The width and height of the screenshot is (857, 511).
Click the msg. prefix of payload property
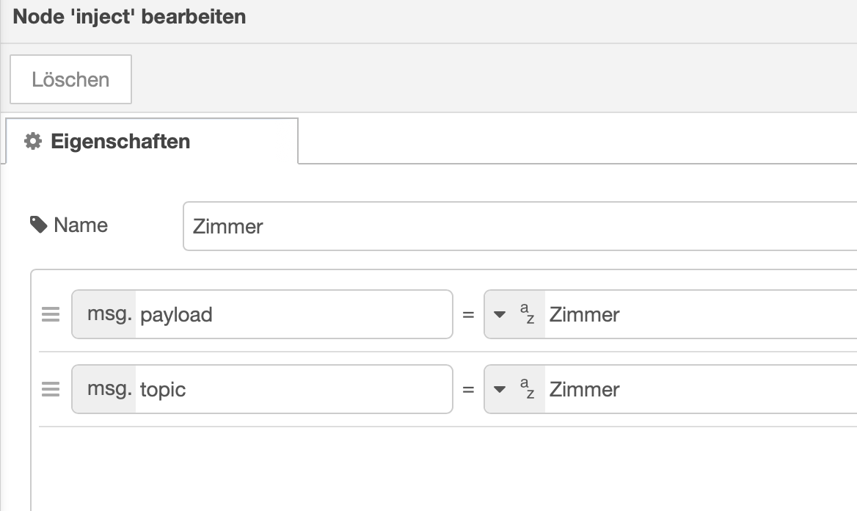pyautogui.click(x=109, y=314)
